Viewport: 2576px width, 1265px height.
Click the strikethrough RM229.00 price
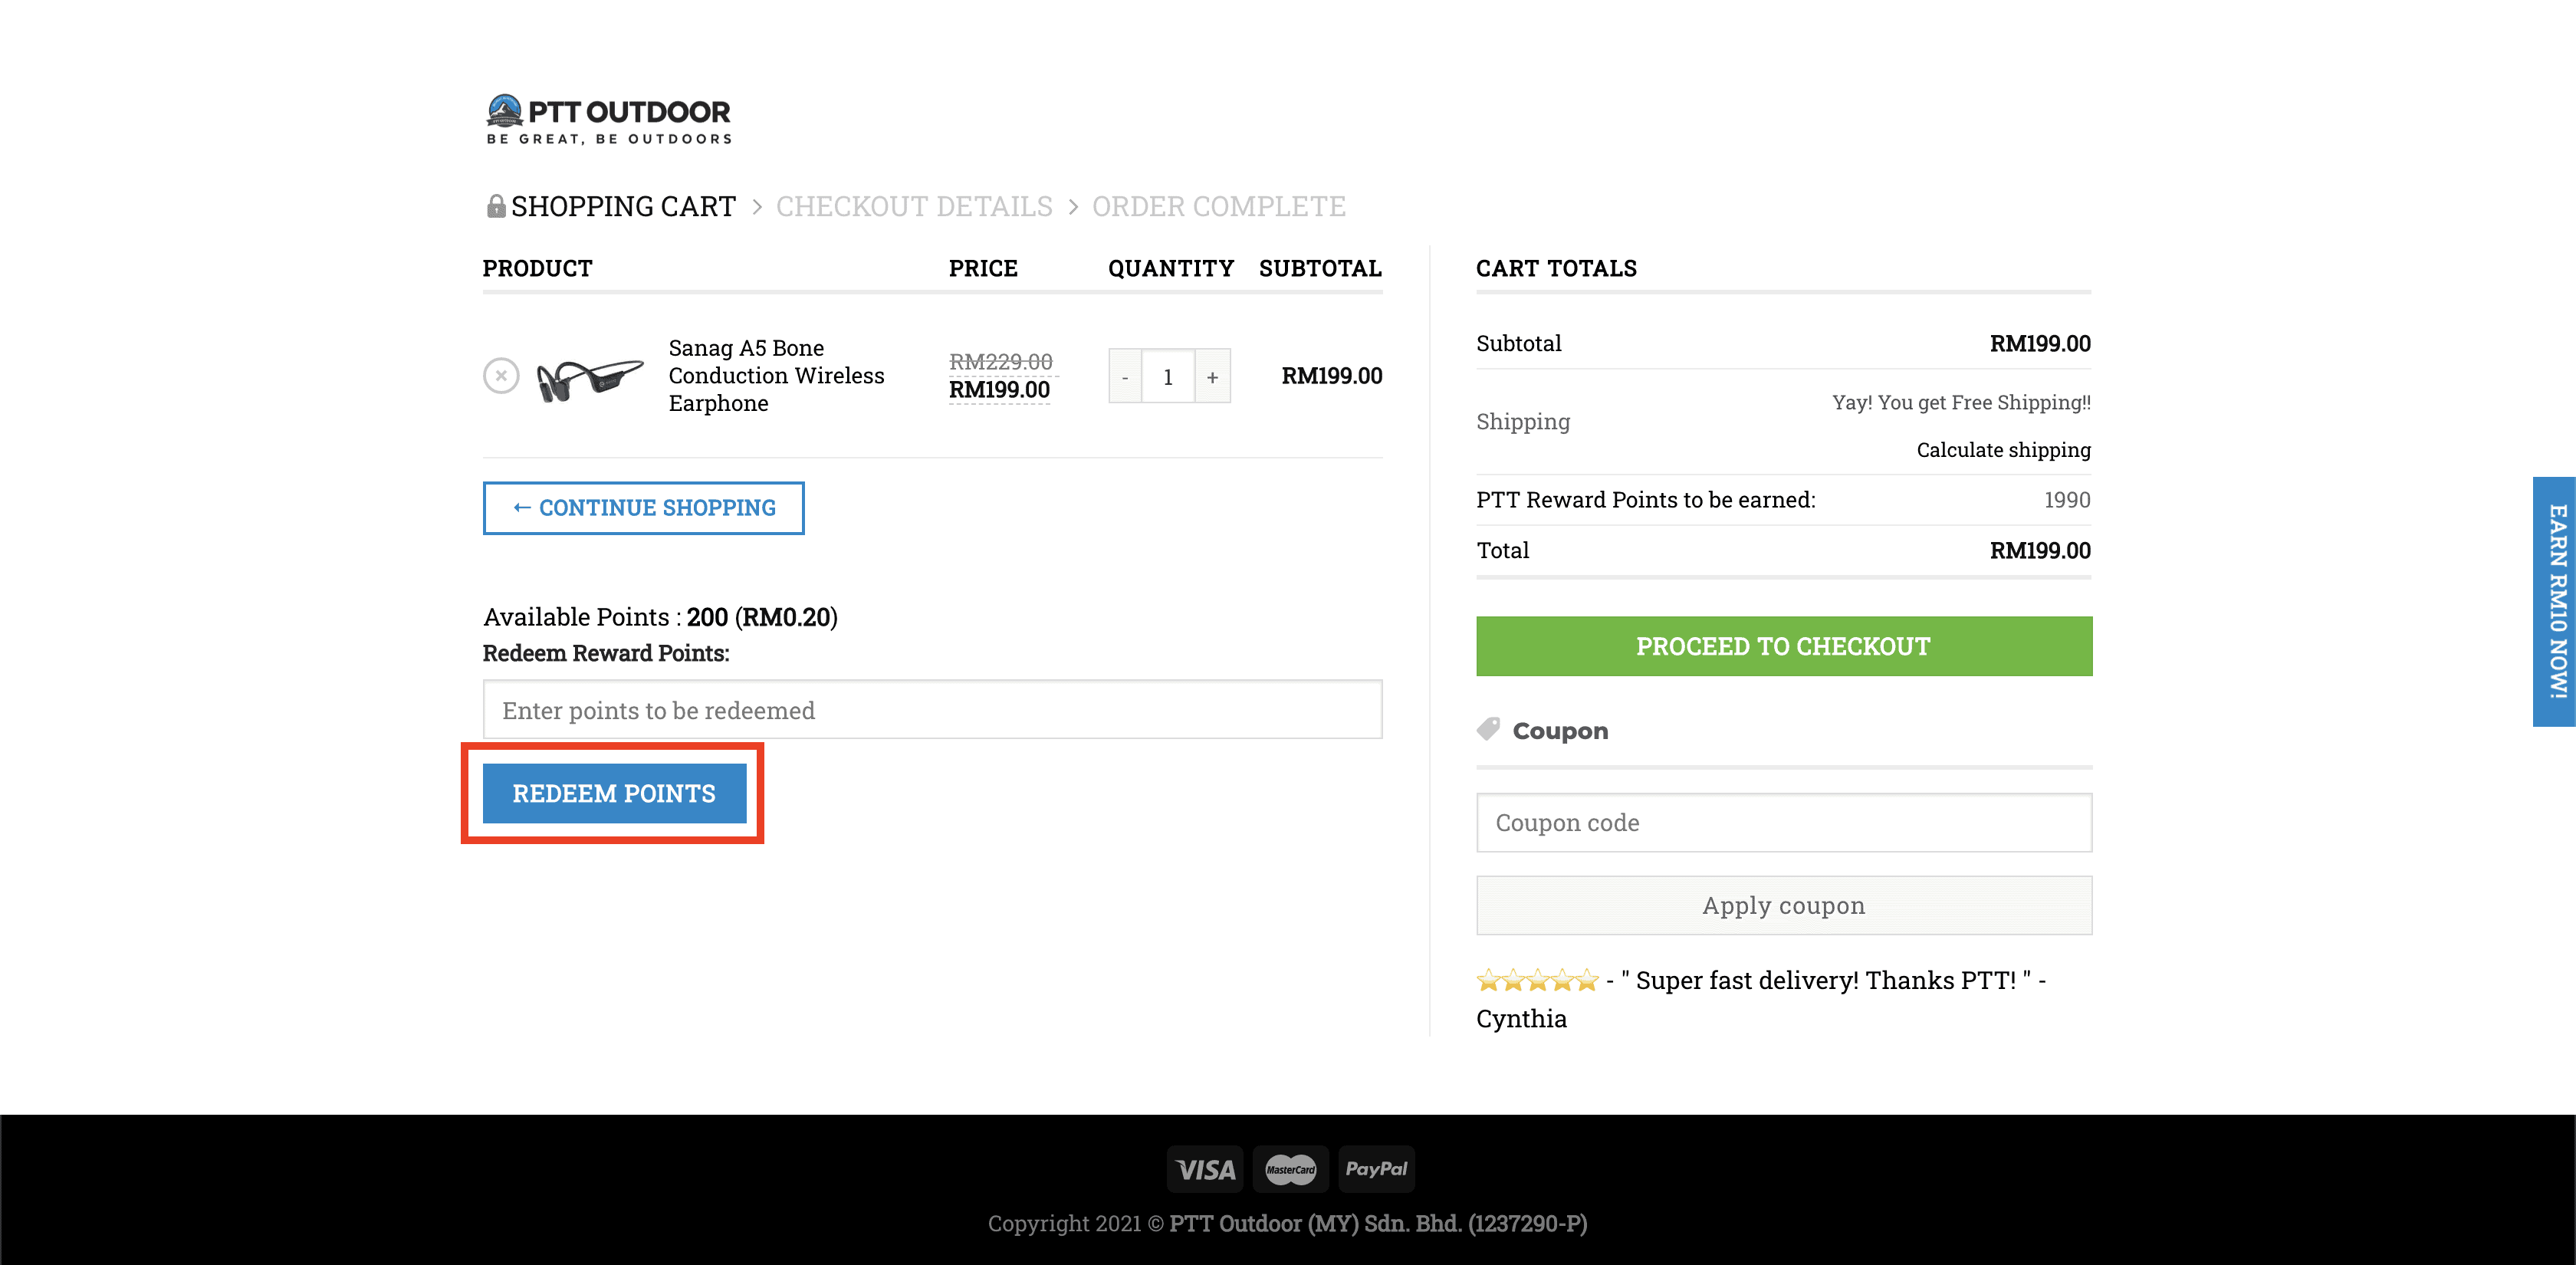pos(1000,361)
